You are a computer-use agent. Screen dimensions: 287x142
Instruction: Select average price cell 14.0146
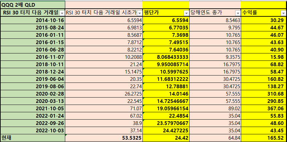click(x=166, y=94)
